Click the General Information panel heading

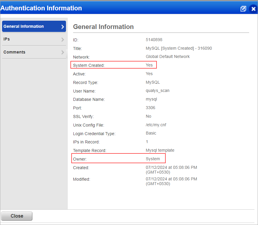point(103,27)
